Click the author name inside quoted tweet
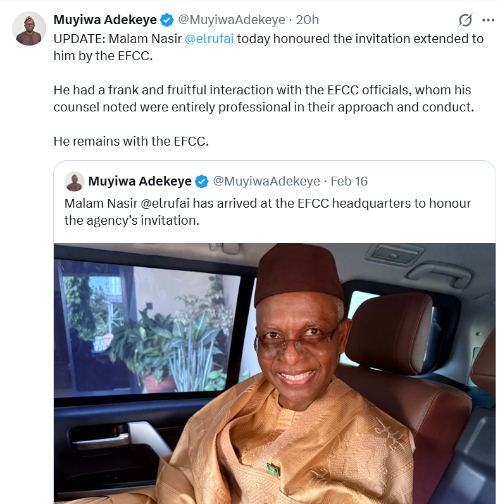The image size is (500, 504). click(x=140, y=182)
